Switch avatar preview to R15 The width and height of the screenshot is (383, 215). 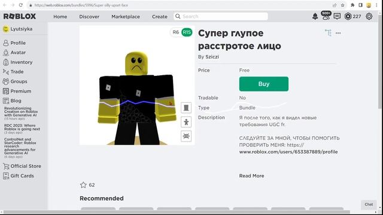click(187, 32)
